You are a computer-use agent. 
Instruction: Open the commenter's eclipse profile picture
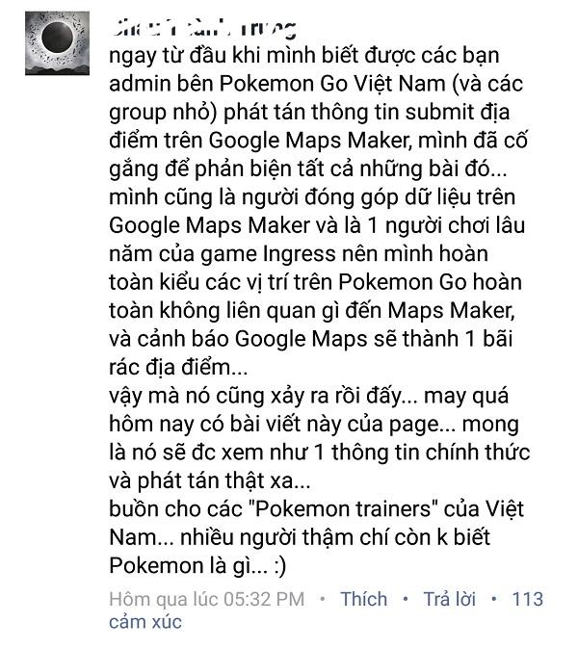[57, 43]
